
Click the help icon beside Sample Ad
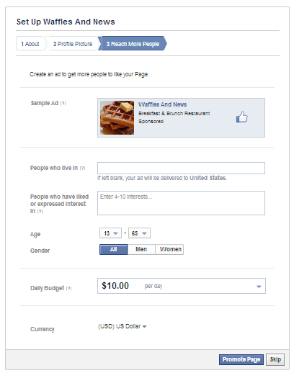pos(63,104)
